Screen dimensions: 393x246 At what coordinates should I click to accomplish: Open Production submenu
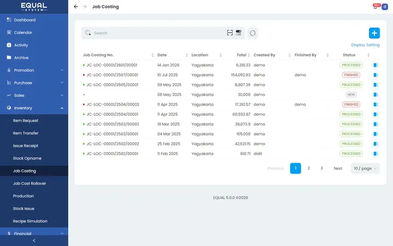23,196
